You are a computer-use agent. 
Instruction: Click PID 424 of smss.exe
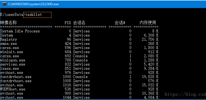point(68,44)
